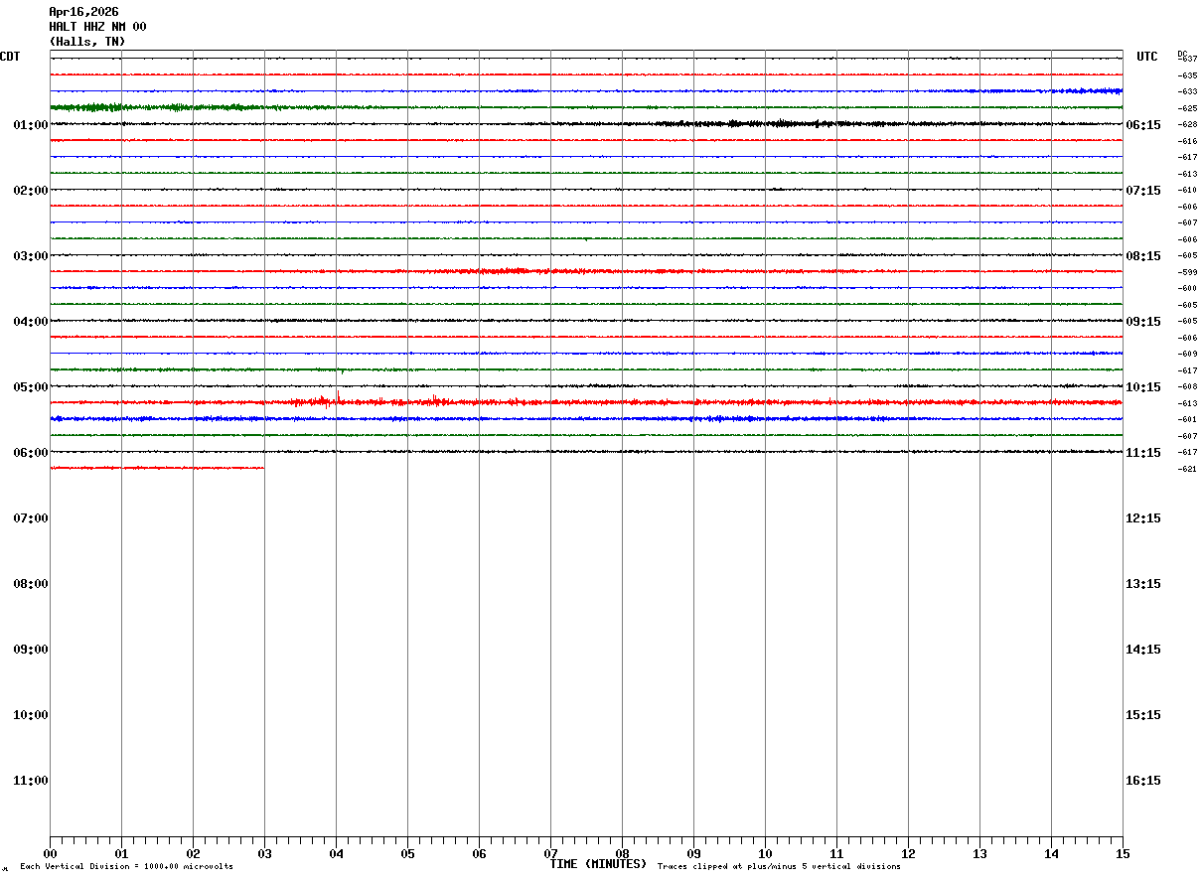Viewport: 1202px width, 880px height.
Task: Select the 08:00 CDT time label
Action: coord(31,584)
